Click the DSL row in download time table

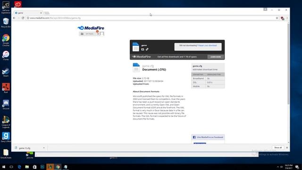208,82
